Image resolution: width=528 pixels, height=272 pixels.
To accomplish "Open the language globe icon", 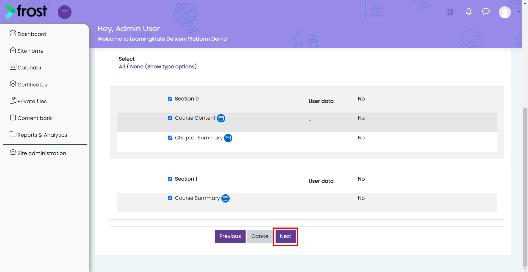I will [x=450, y=12].
